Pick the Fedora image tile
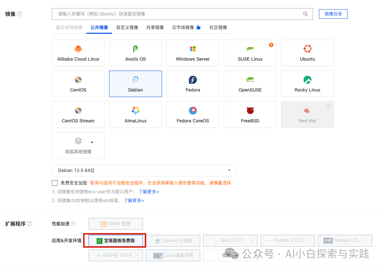Screen dimensions: 381x269 pyautogui.click(x=193, y=84)
